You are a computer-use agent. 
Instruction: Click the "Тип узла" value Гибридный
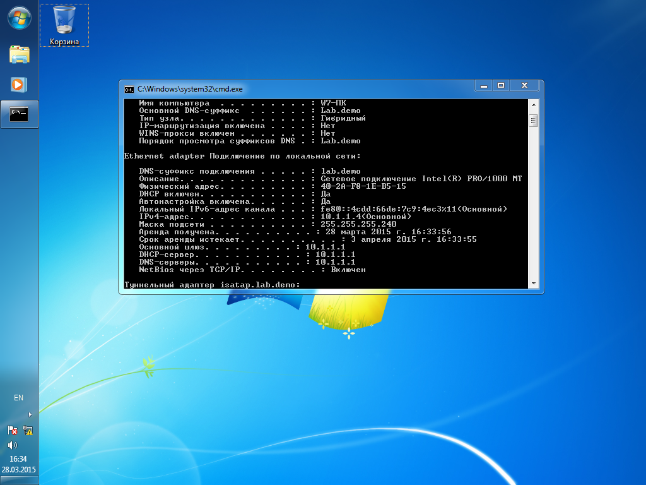tap(343, 118)
